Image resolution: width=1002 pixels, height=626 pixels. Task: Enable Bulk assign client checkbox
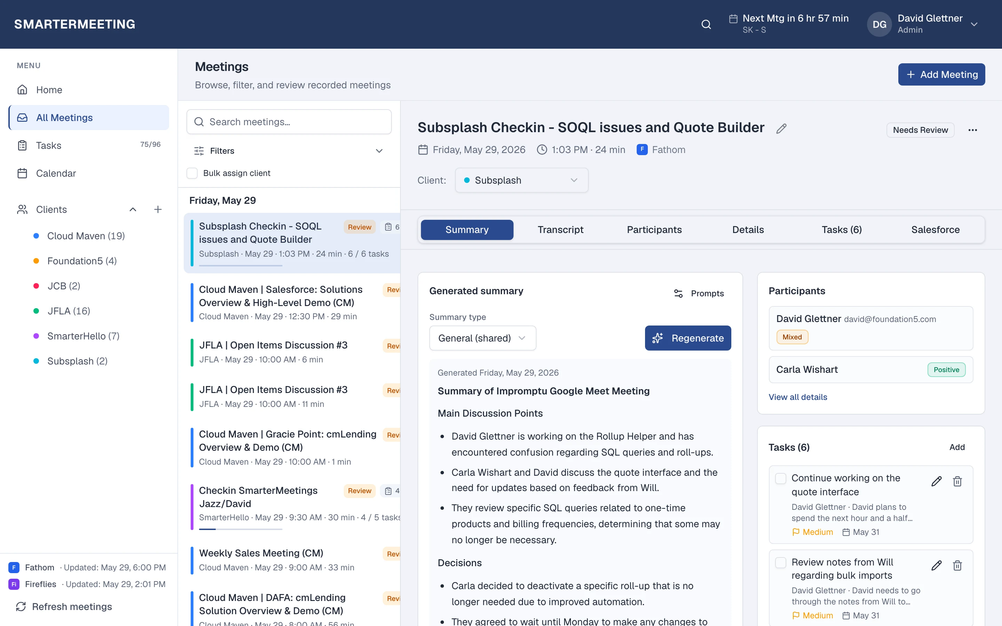point(192,173)
